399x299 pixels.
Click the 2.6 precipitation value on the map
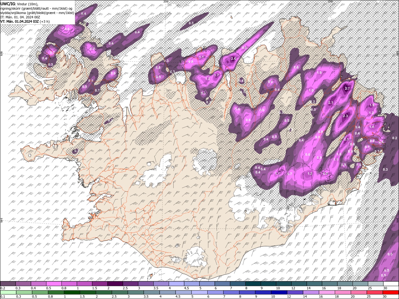click(x=233, y=59)
